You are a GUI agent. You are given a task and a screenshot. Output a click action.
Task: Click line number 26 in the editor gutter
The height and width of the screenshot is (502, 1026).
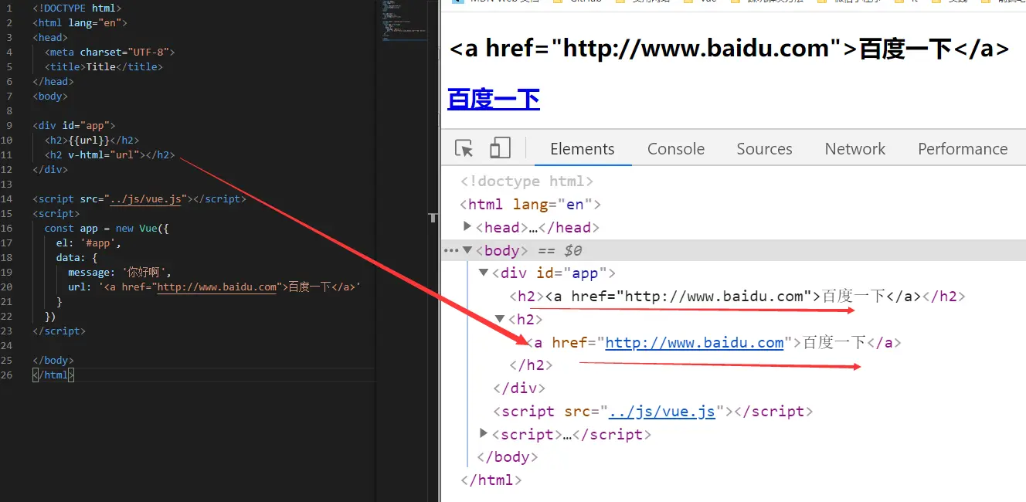(7, 375)
